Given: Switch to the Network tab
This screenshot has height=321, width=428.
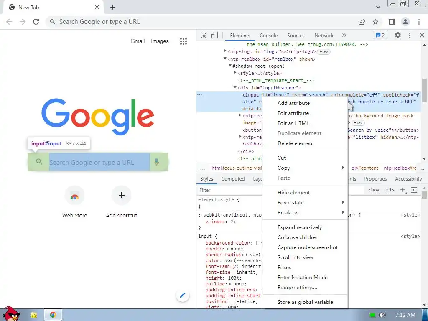Looking at the screenshot, I should [324, 36].
